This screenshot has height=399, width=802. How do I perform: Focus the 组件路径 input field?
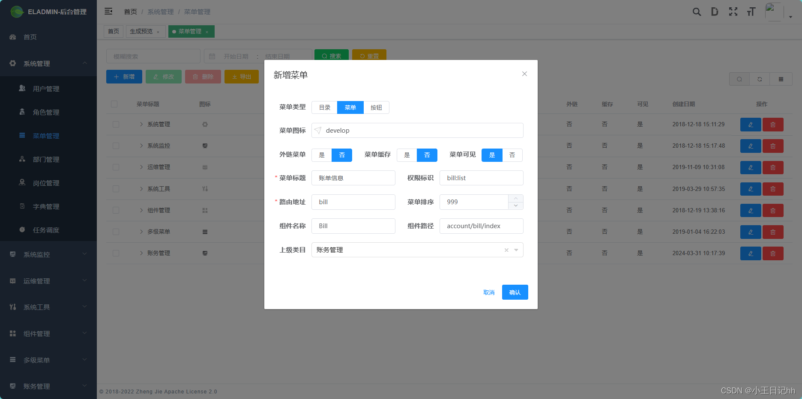482,226
